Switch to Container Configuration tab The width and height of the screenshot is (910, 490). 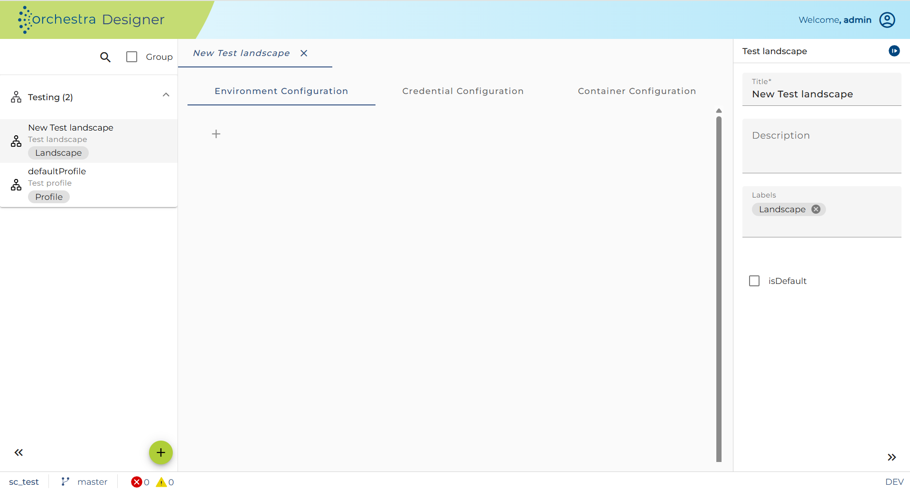[x=637, y=91]
